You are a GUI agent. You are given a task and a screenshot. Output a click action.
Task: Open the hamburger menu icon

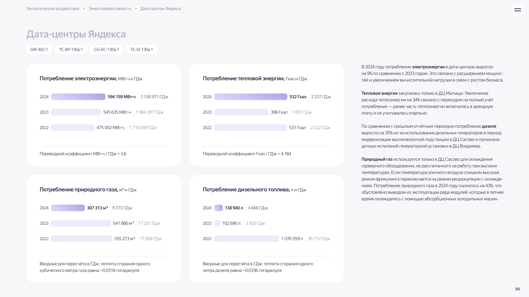pos(518,10)
